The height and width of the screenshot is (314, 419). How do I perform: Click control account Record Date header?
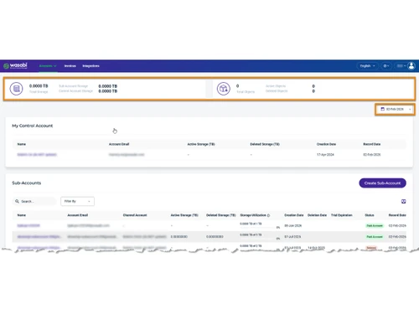click(372, 144)
